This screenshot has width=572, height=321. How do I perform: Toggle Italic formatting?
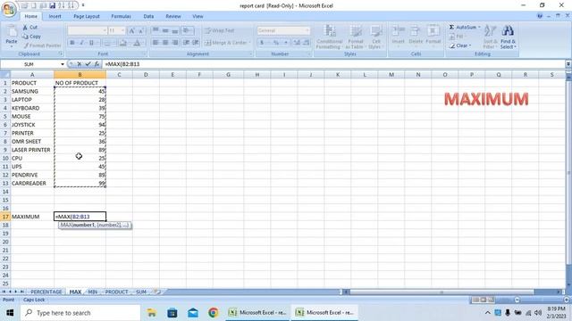point(81,43)
